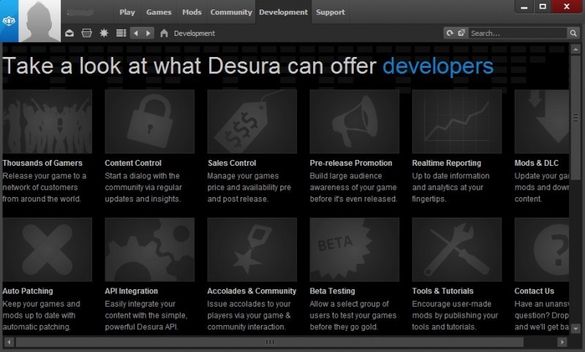The height and width of the screenshot is (352, 585).
Task: Click the horizontal scrollbar left arrow
Action: click(x=9, y=342)
